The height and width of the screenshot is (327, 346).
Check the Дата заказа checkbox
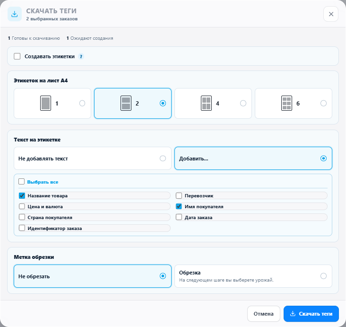point(179,217)
